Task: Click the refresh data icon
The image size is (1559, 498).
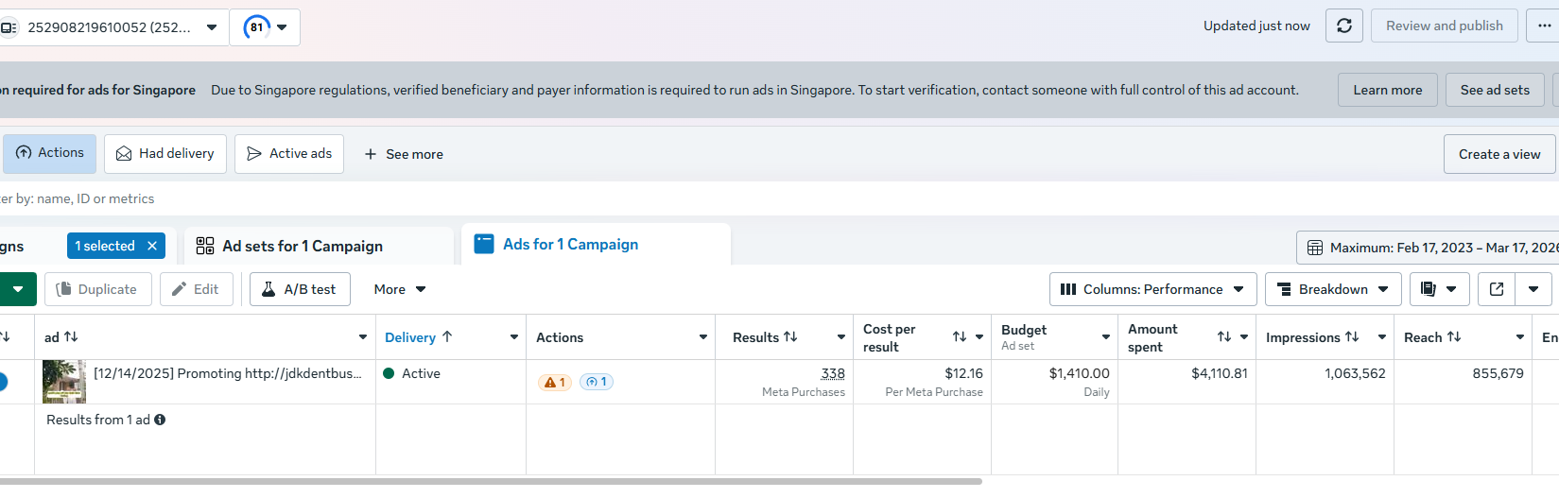Action: pyautogui.click(x=1343, y=26)
